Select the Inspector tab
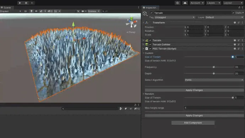This screenshot has height=138, width=245. click(150, 7)
